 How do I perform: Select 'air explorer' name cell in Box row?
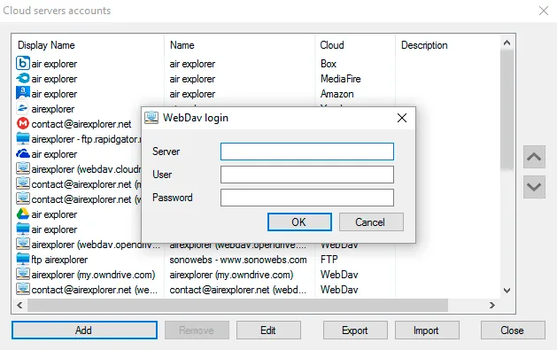pos(192,64)
